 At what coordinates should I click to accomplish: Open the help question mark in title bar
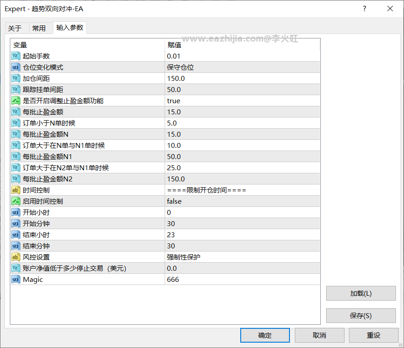click(364, 9)
